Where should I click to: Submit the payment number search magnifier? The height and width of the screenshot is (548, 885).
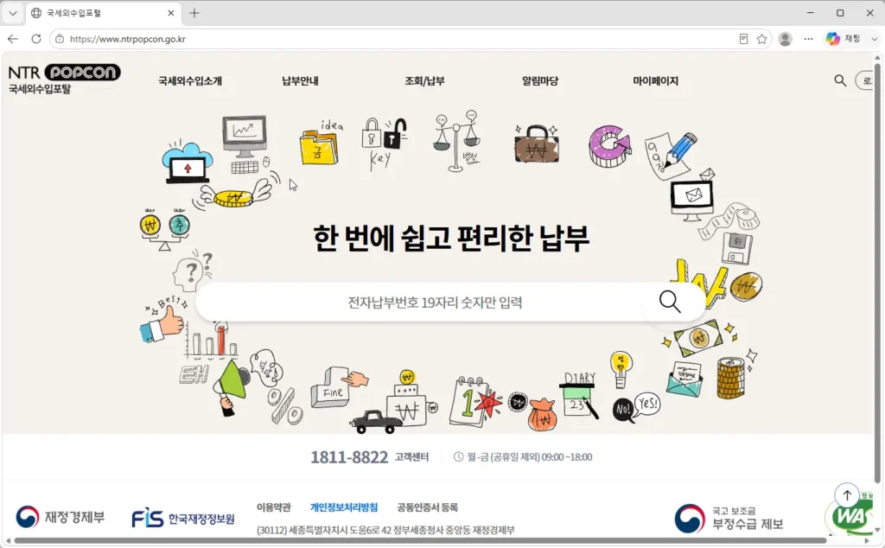670,302
